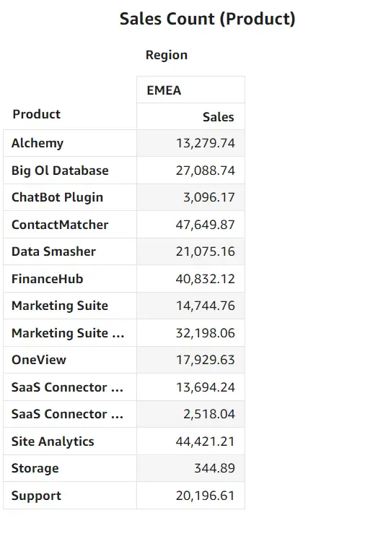Screen dimensions: 391x552
Task: Select the OneView row label
Action: click(39, 360)
